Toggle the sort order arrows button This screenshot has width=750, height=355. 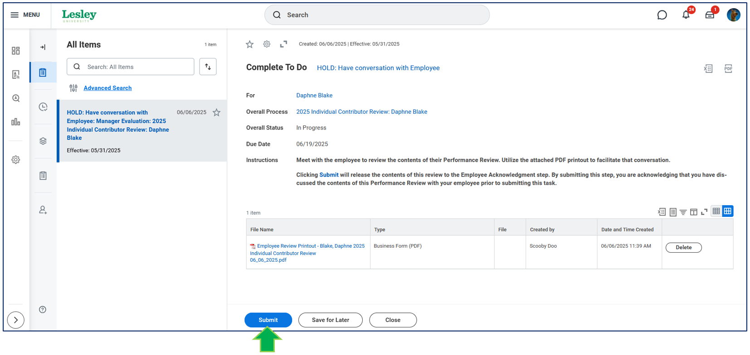(208, 67)
